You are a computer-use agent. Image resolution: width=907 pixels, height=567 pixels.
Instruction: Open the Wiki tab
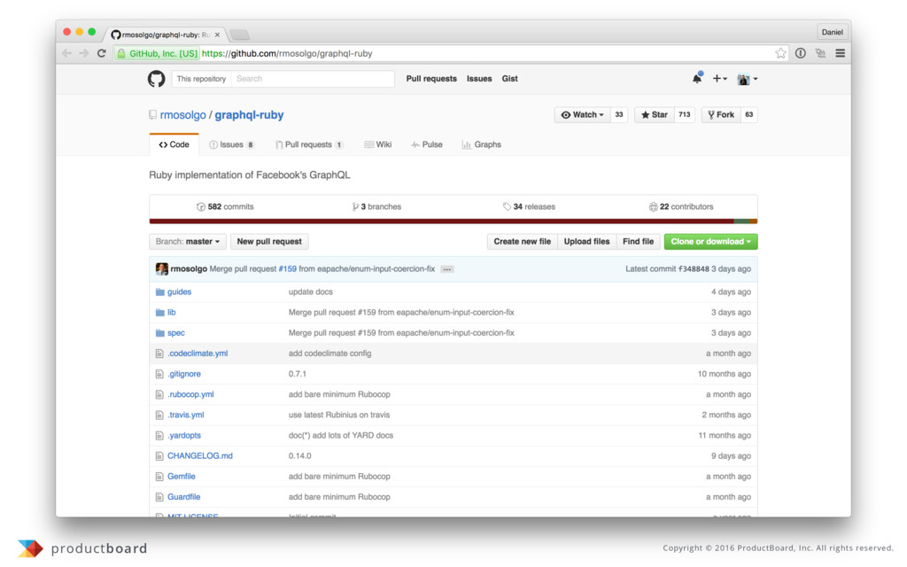377,144
